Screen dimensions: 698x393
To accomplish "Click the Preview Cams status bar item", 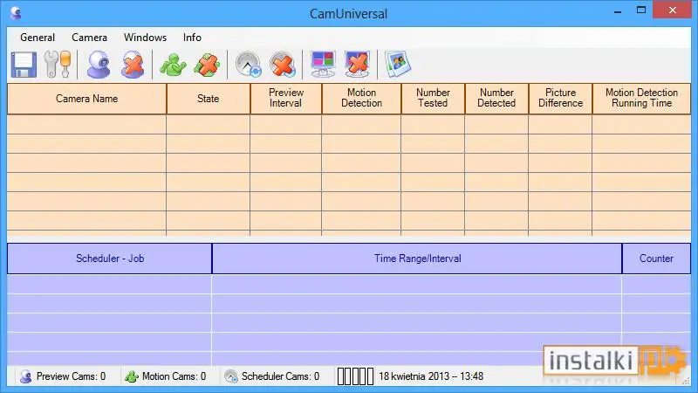I will 63,376.
